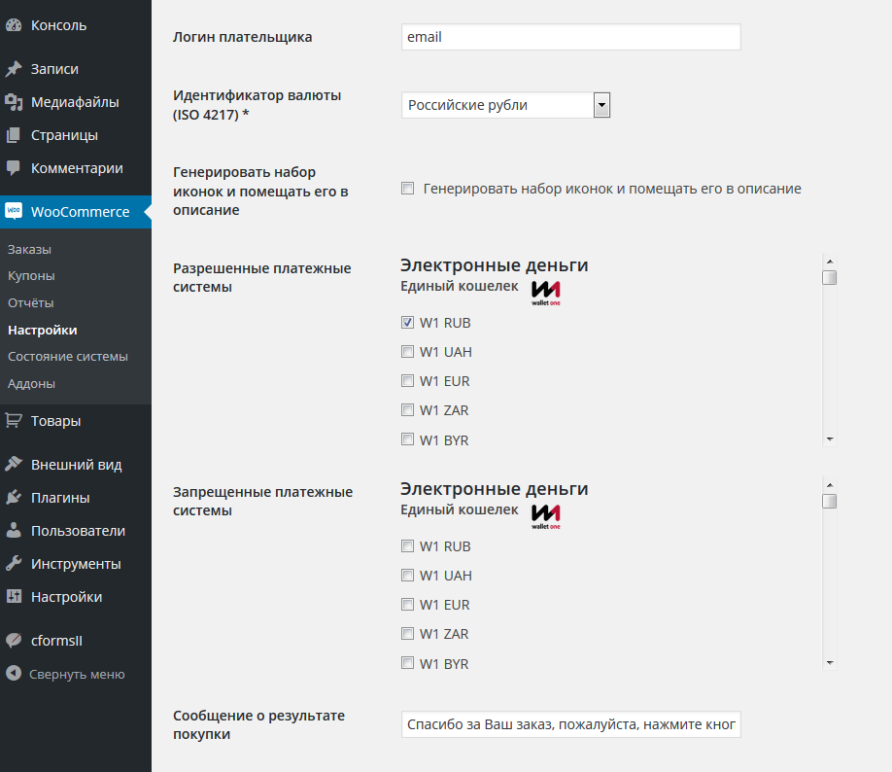The height and width of the screenshot is (772, 892).
Task: Open the Российские рубли currency dropdown
Action: click(x=505, y=105)
